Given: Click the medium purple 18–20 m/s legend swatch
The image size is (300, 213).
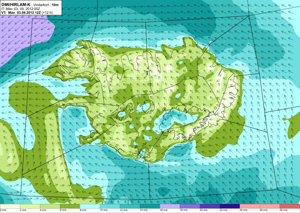Looking at the screenshot, I should (190, 206).
